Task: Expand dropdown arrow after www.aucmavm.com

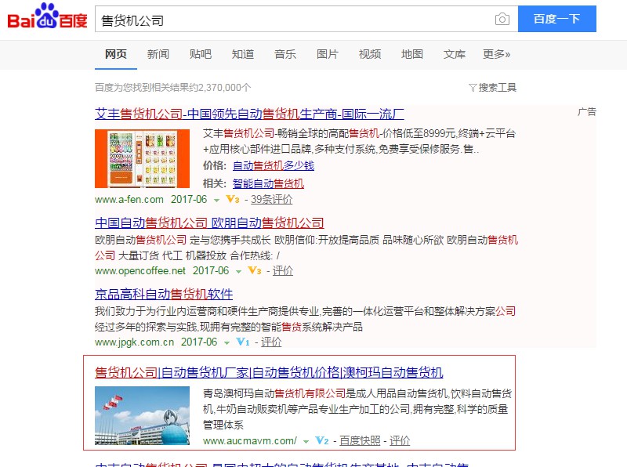Action: pyautogui.click(x=306, y=441)
